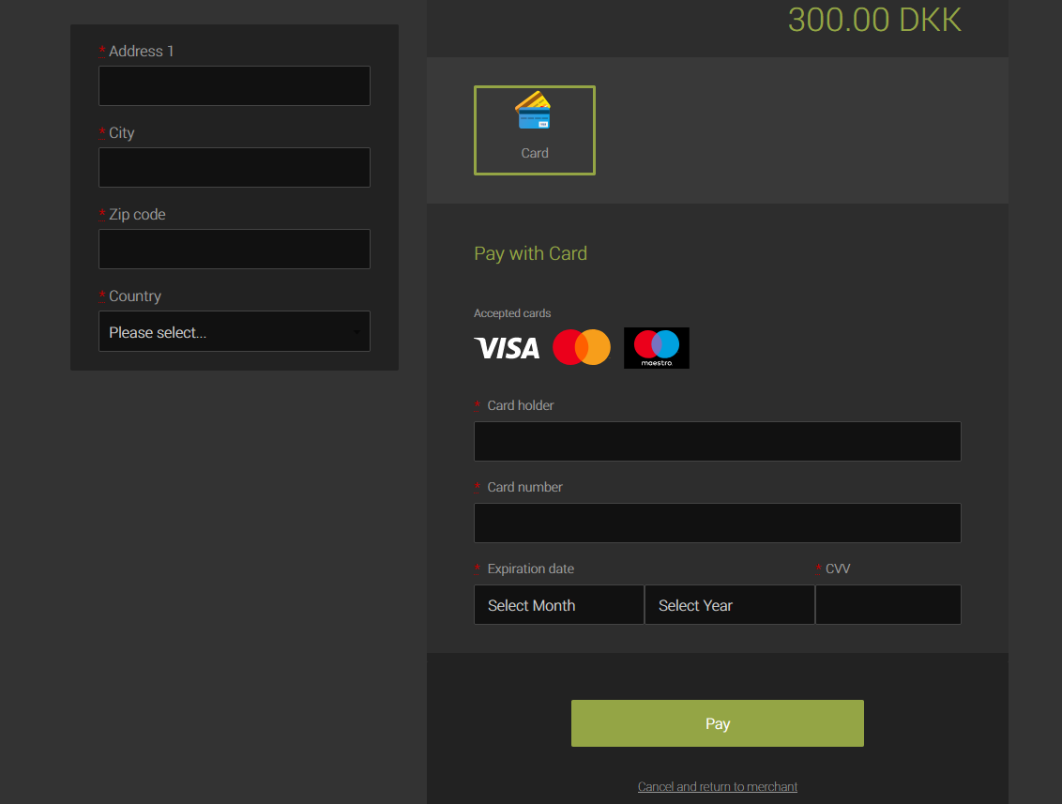Click the Maestro logo

click(x=656, y=348)
